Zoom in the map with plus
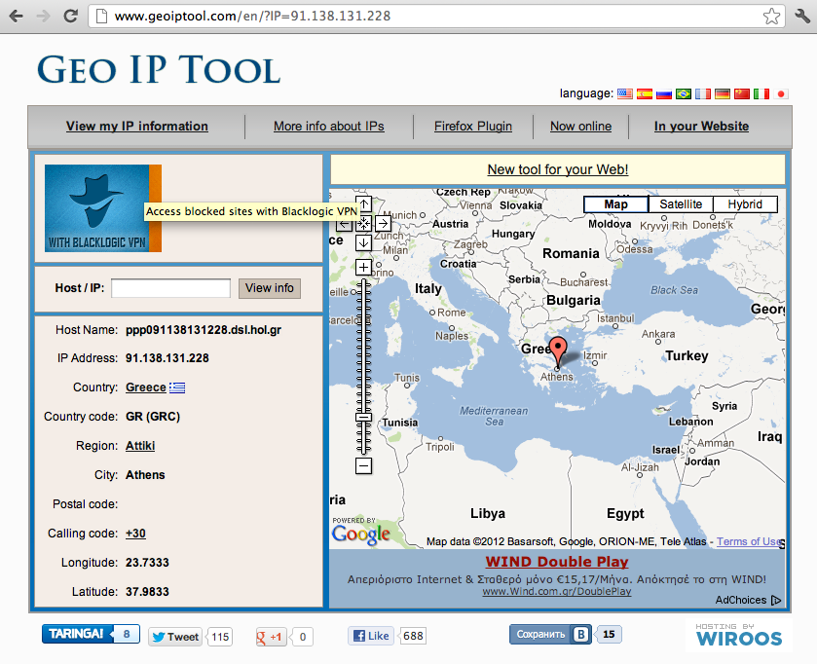Image resolution: width=817 pixels, height=664 pixels. click(x=363, y=268)
